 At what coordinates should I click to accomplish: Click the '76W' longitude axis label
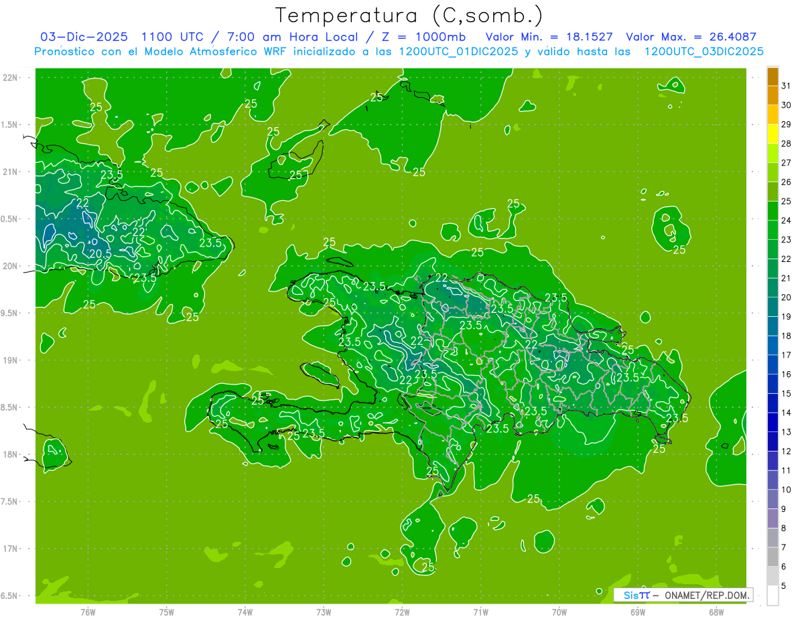point(88,612)
